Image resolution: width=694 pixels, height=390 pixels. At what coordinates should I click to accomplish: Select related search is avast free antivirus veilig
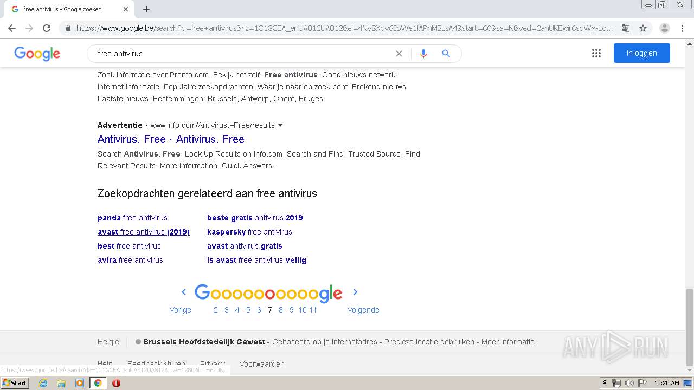(x=256, y=260)
